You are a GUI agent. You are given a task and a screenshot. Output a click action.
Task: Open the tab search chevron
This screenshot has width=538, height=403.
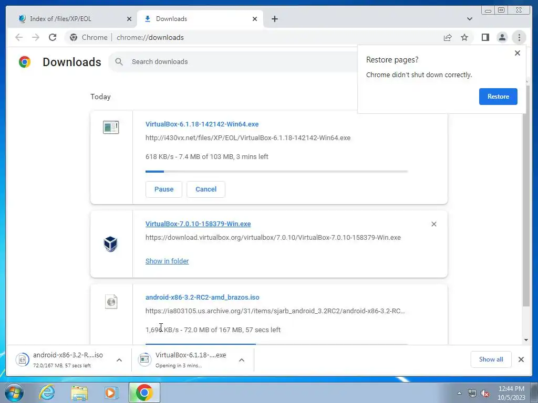[x=469, y=19]
